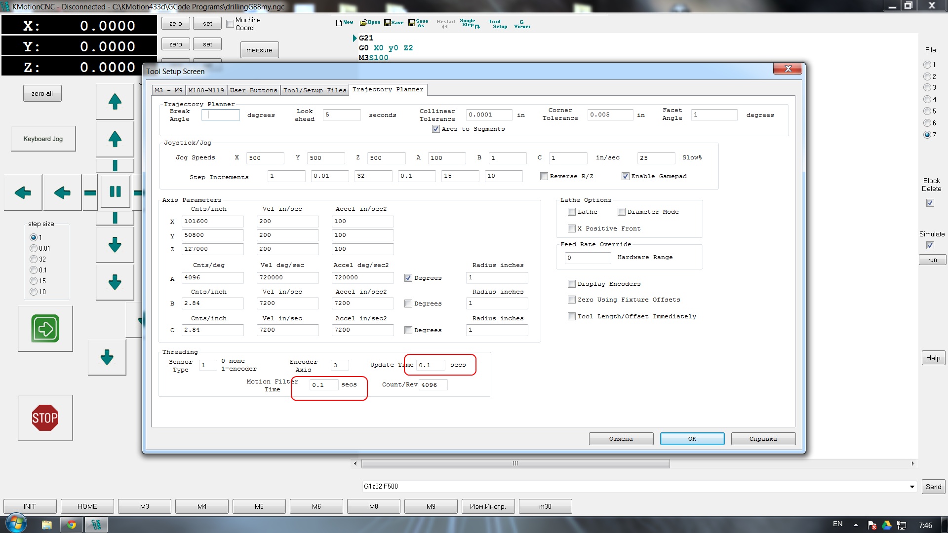The height and width of the screenshot is (533, 948).
Task: Switch to the User Buttons tab
Action: 253,90
